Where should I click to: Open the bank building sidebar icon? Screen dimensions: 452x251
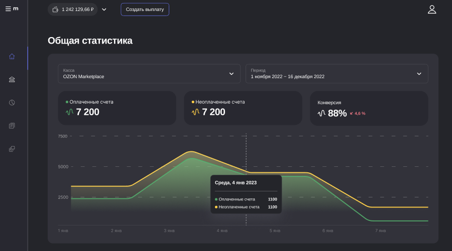coord(12,79)
